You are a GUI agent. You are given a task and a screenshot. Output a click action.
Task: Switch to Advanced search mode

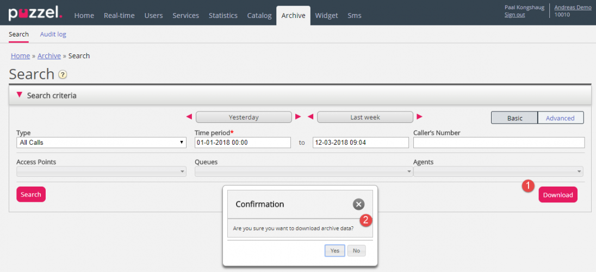[560, 118]
